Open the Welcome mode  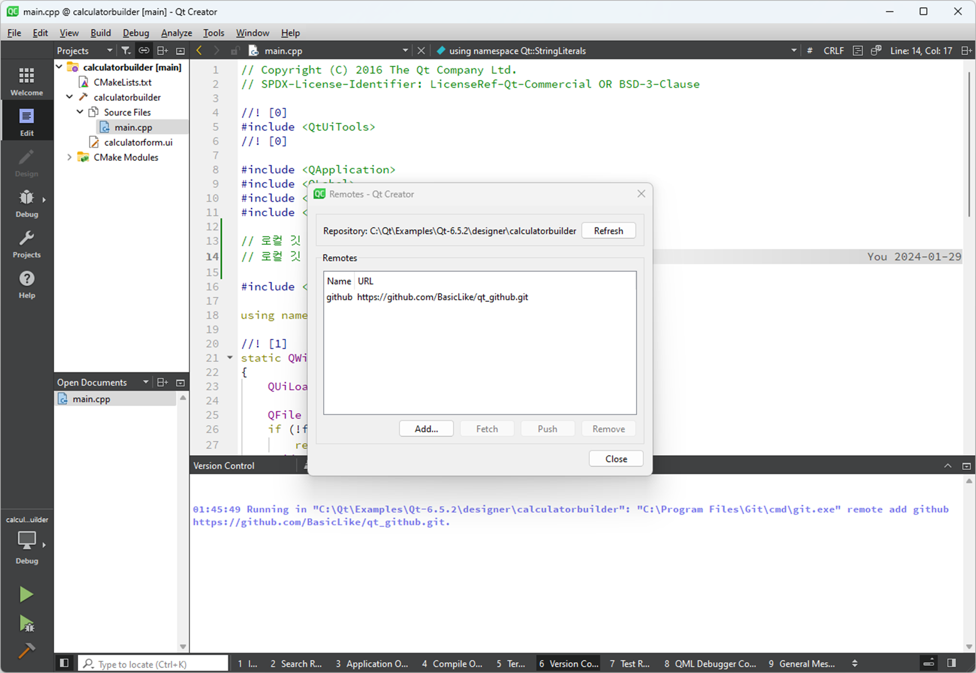coord(26,81)
